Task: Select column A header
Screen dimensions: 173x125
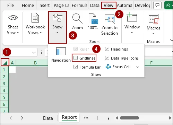Action: pos(12,63)
